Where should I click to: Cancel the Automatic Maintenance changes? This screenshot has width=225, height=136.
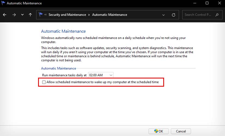[x=181, y=131]
